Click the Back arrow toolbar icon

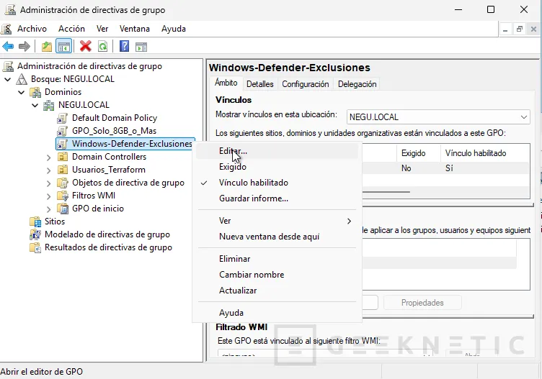click(x=8, y=46)
